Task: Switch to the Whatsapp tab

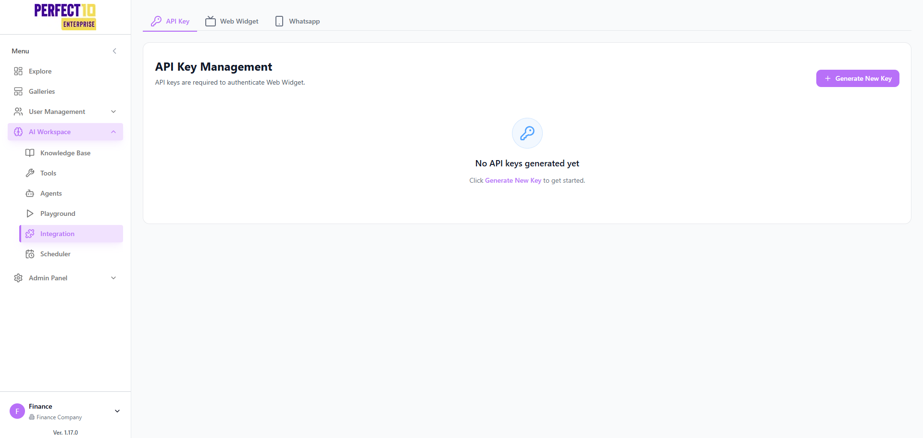Action: (x=297, y=21)
